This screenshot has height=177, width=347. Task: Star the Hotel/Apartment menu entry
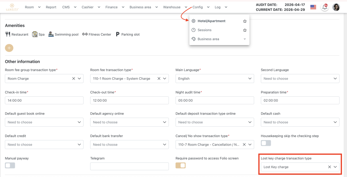click(x=245, y=21)
